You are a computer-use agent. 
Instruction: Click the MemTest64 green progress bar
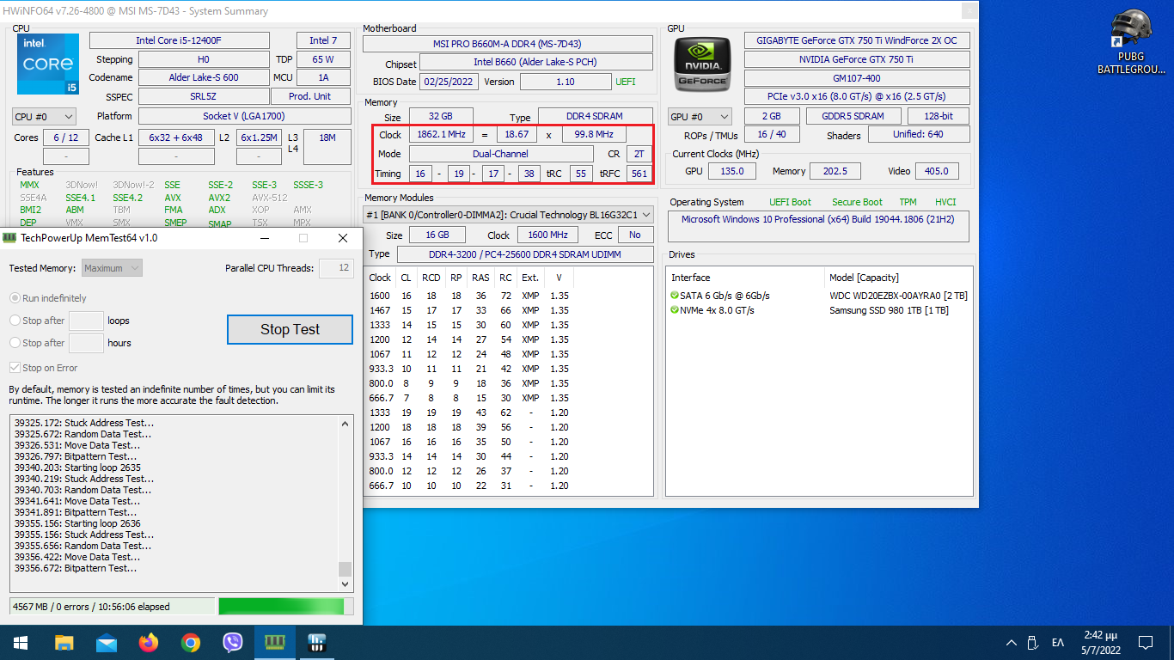click(285, 607)
